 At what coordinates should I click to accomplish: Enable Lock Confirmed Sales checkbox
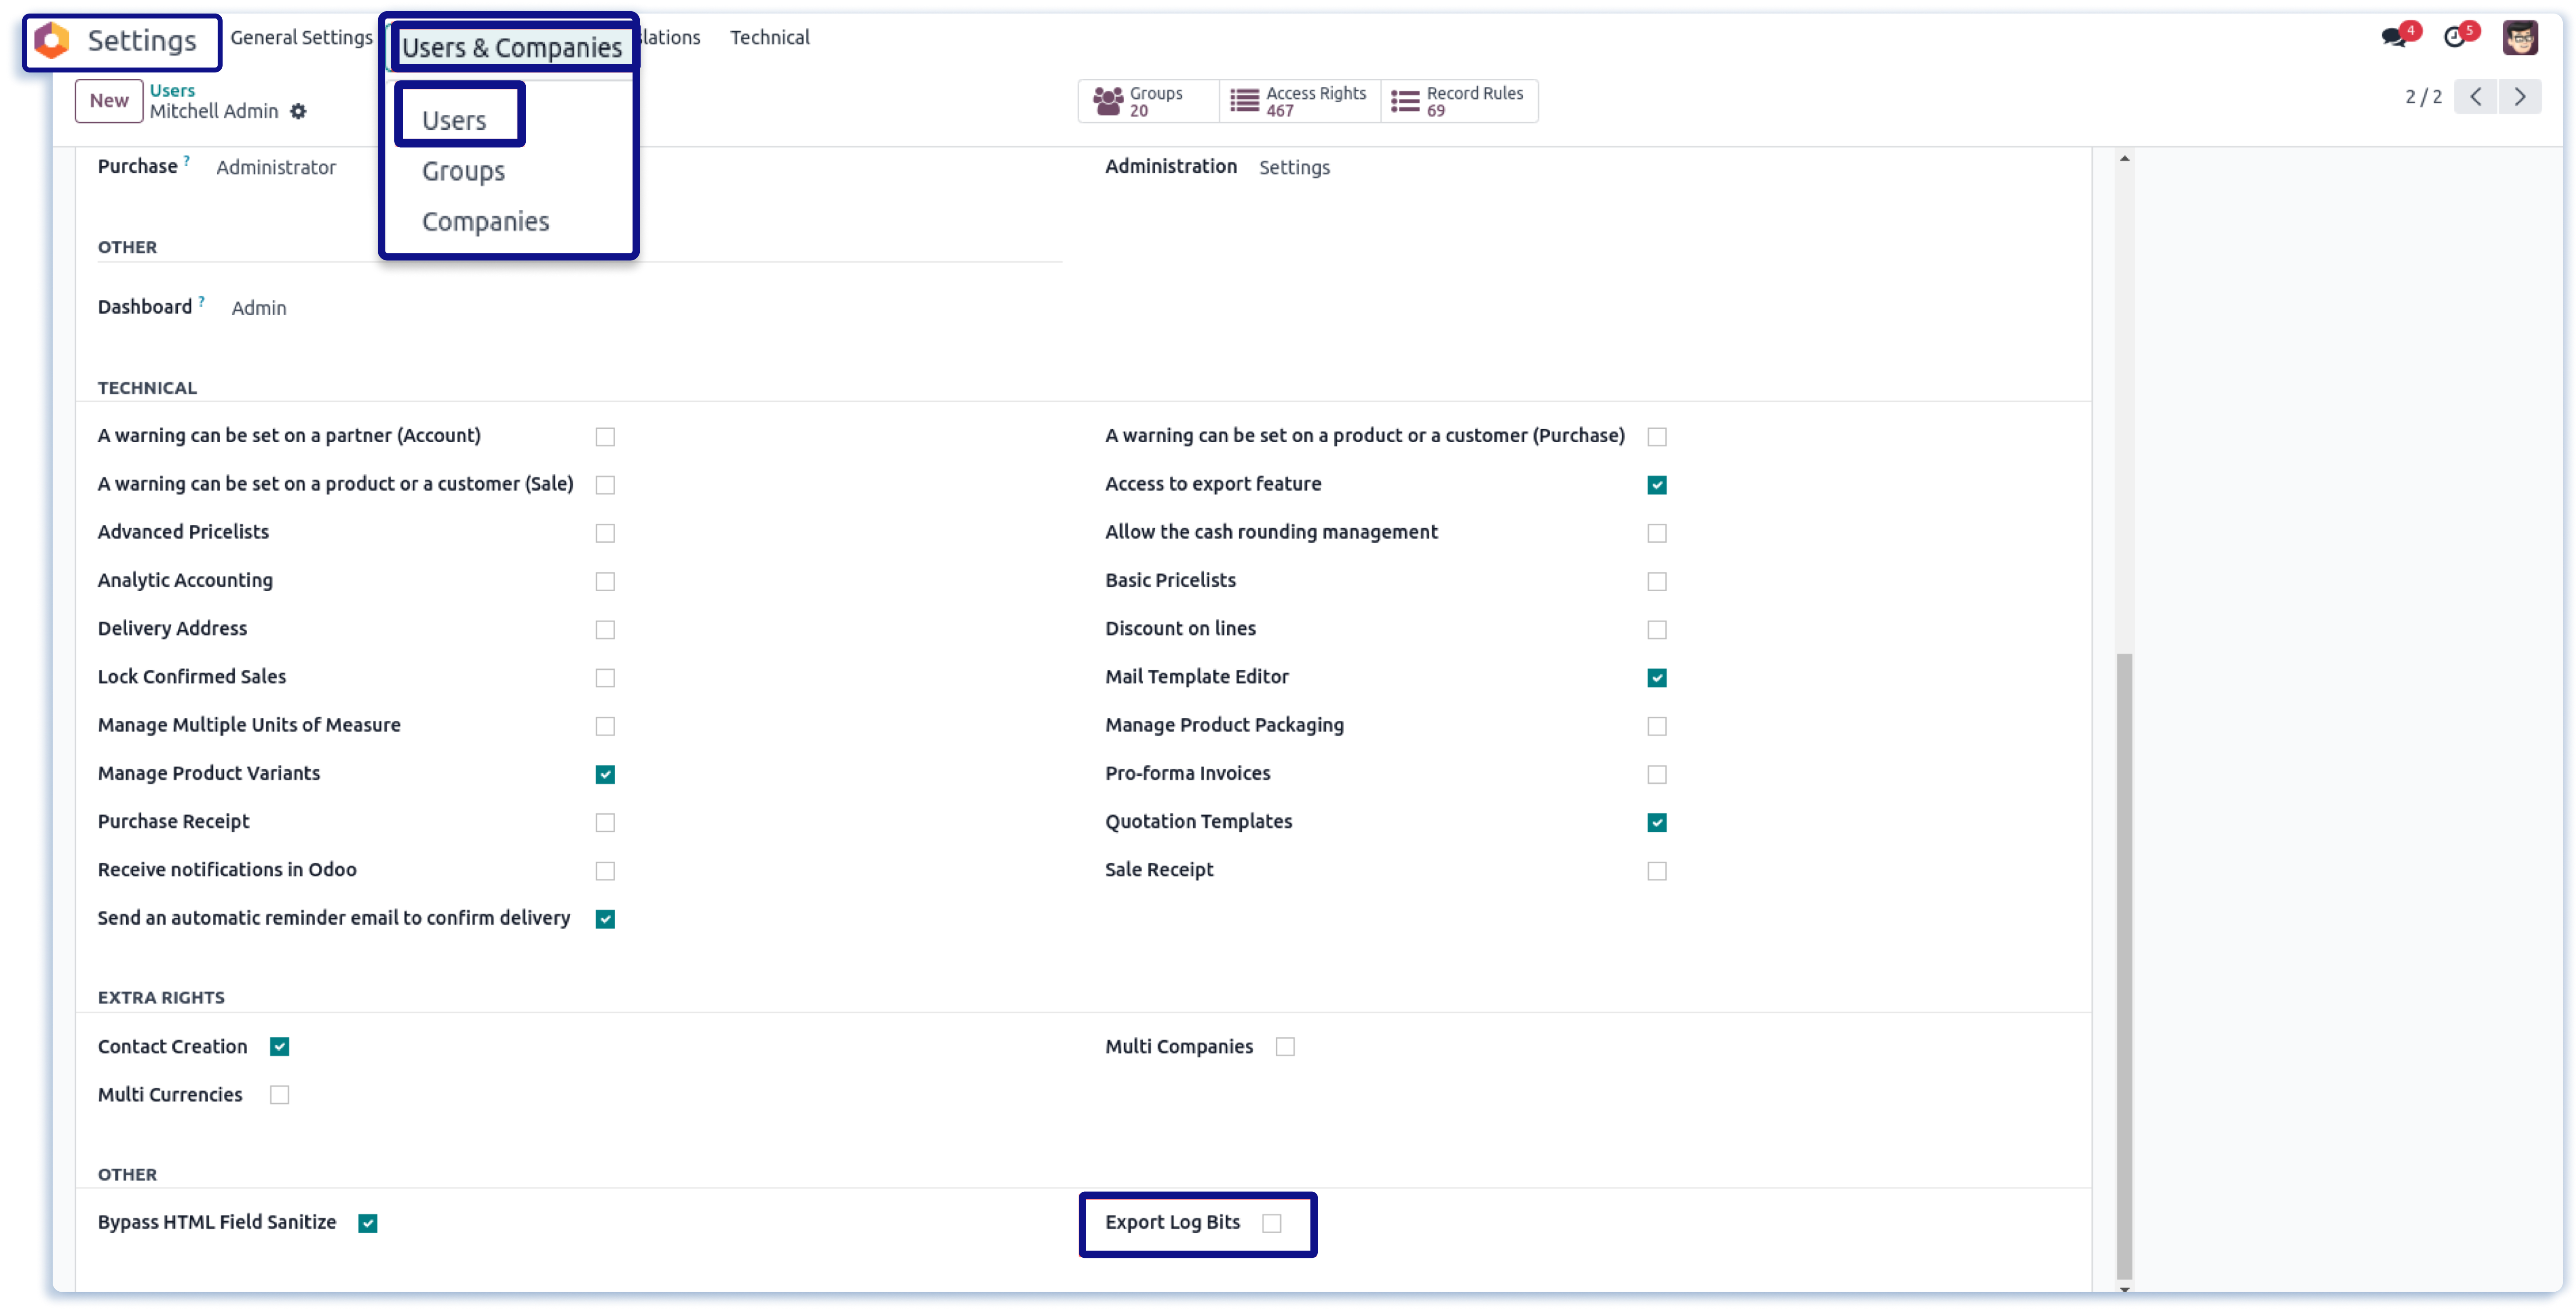coord(605,678)
